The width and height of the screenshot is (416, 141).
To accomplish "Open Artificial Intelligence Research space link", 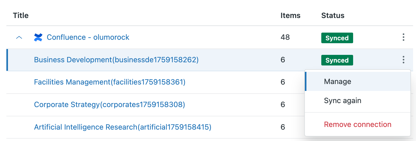I will click(x=123, y=127).
